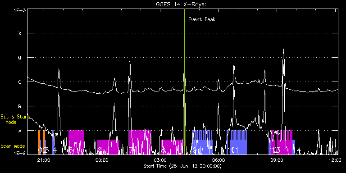Click the "09:00" time axis label

coord(278,160)
